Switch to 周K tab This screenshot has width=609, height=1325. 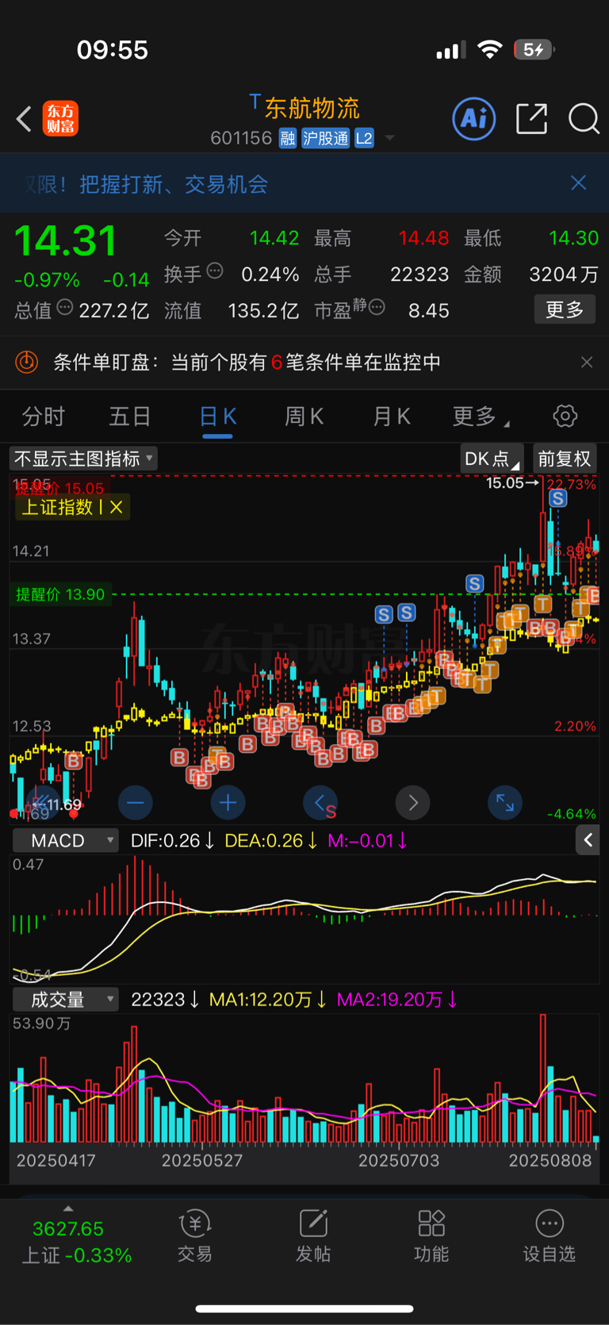[304, 416]
